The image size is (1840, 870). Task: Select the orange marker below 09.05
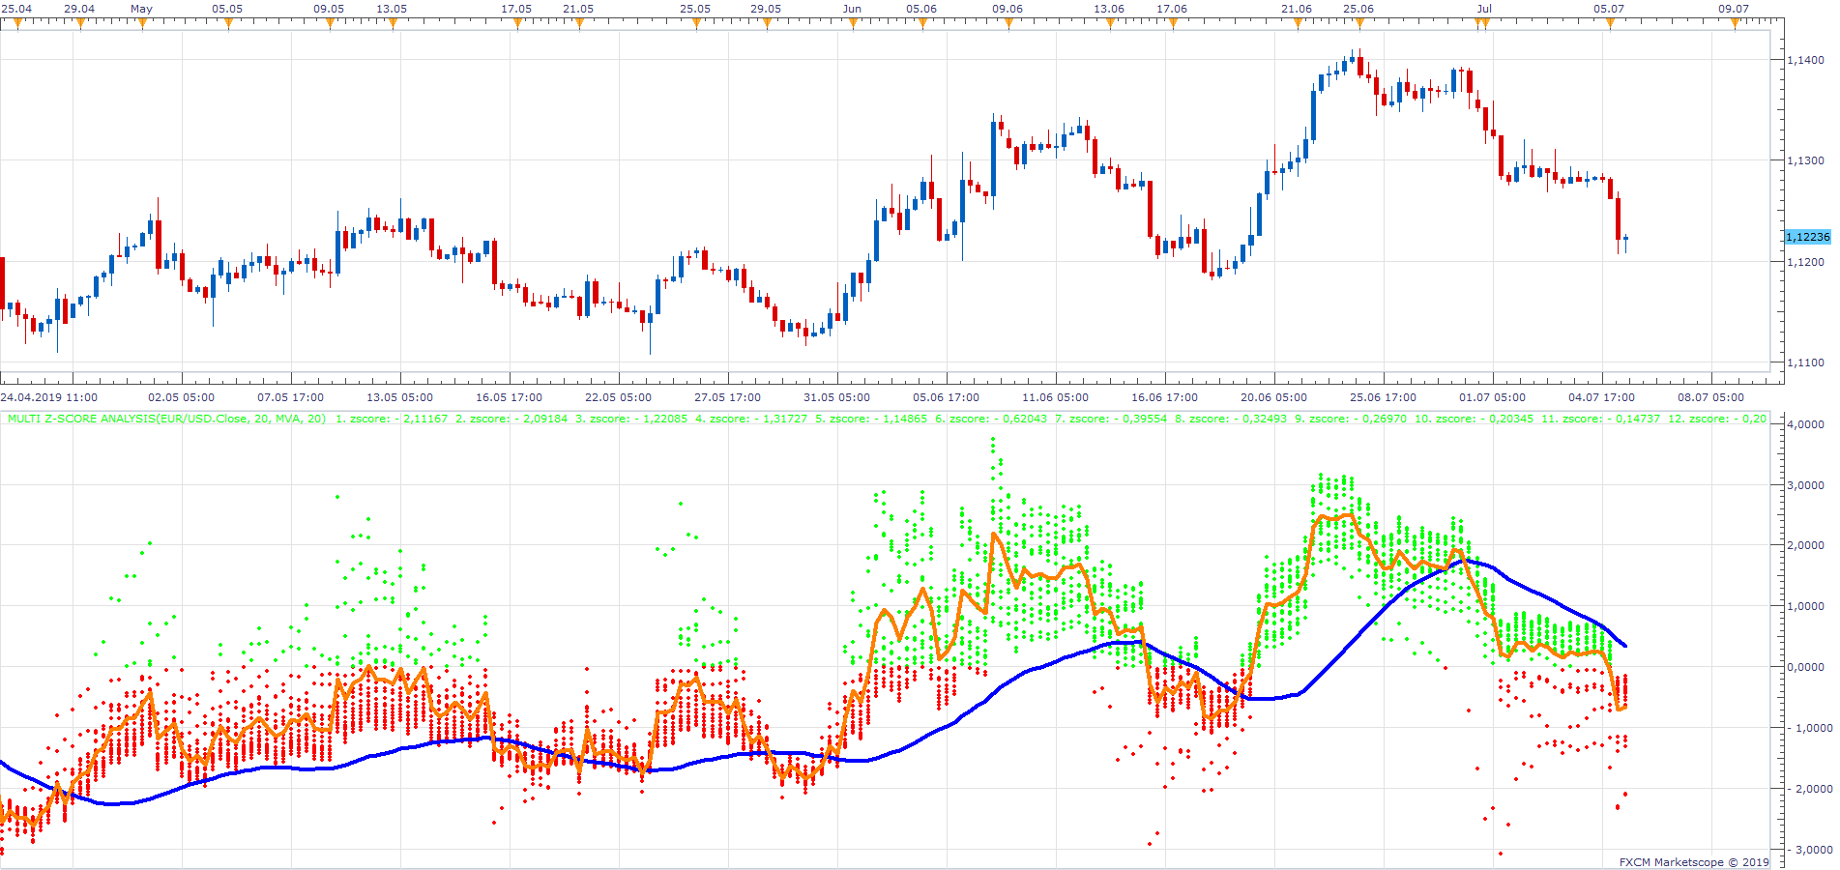tap(331, 24)
